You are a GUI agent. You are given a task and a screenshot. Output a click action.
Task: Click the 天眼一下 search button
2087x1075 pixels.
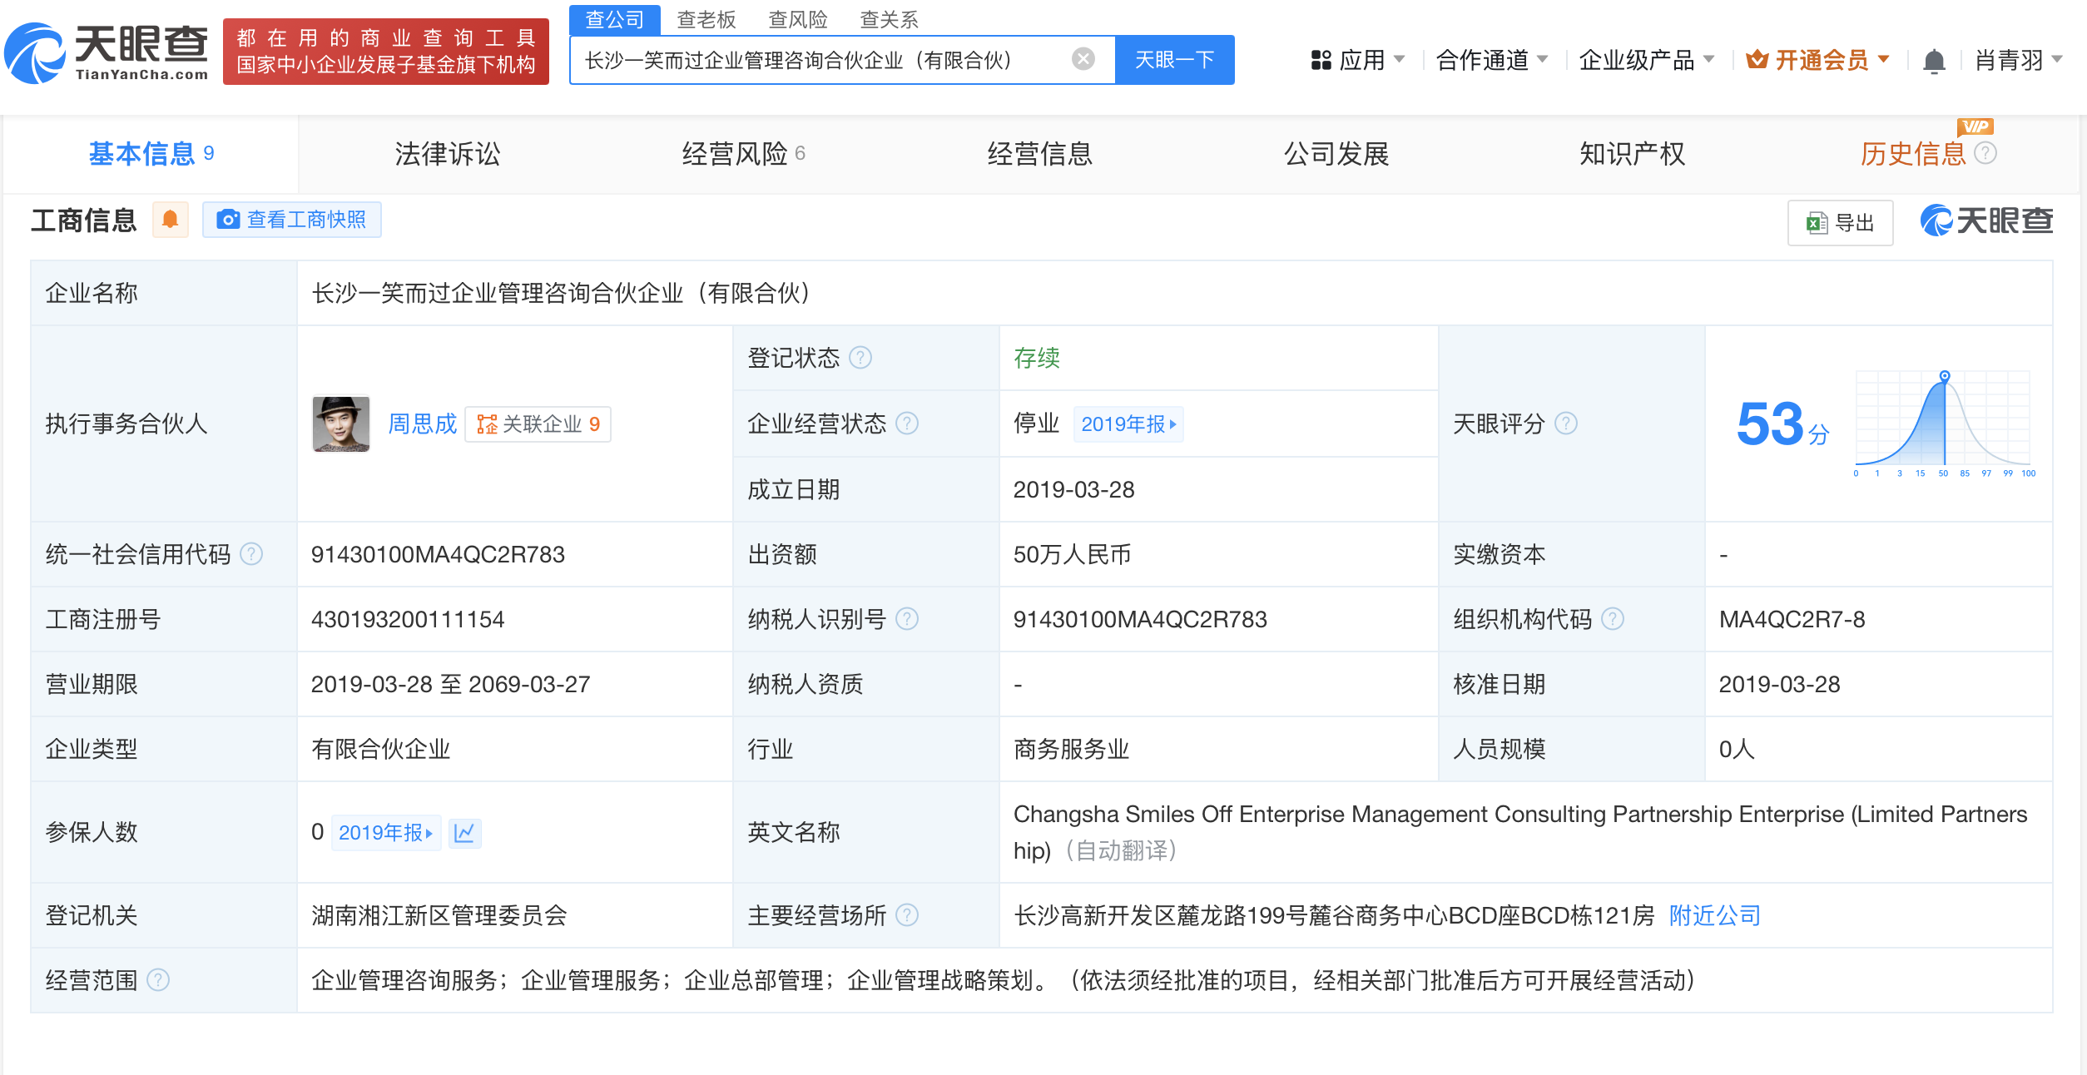(1174, 60)
